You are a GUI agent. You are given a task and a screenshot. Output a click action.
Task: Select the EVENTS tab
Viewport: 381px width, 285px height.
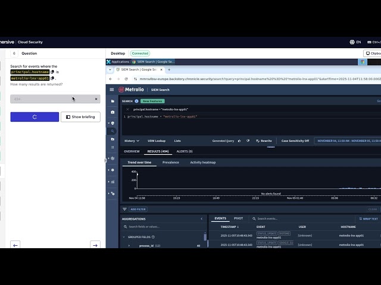[x=220, y=218]
